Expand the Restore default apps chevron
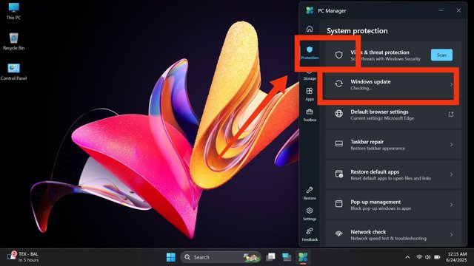This screenshot has height=266, width=474. (451, 174)
